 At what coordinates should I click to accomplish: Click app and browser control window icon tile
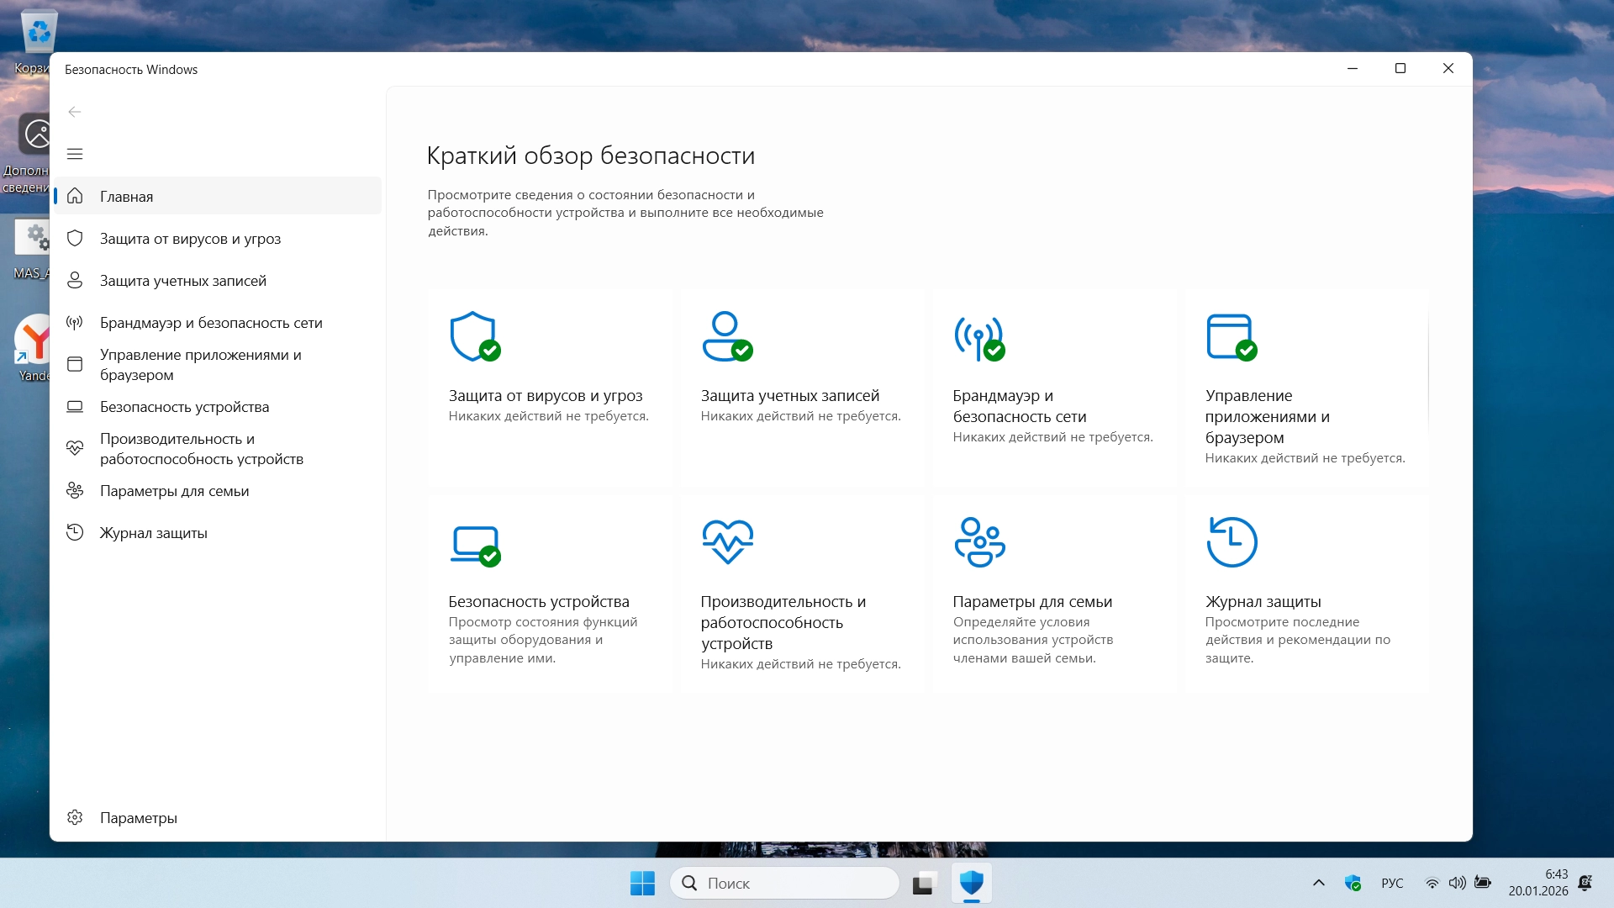pyautogui.click(x=1231, y=336)
